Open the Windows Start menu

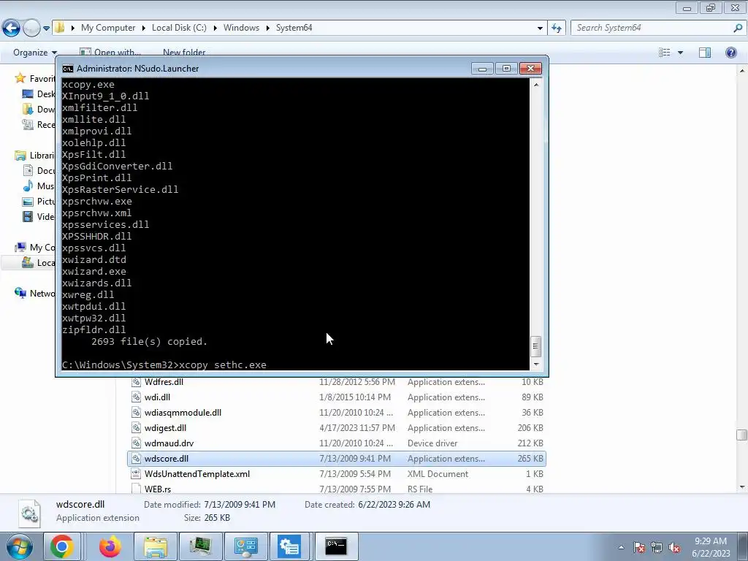(x=19, y=546)
